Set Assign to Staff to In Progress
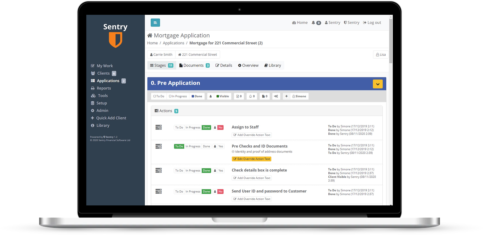483x235 pixels. (x=193, y=128)
